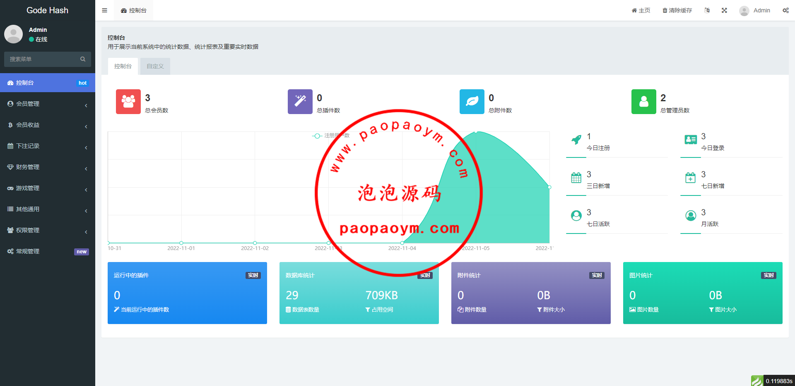This screenshot has width=795, height=386.
Task: Click the 今日登录 ID card icon
Action: click(691, 140)
